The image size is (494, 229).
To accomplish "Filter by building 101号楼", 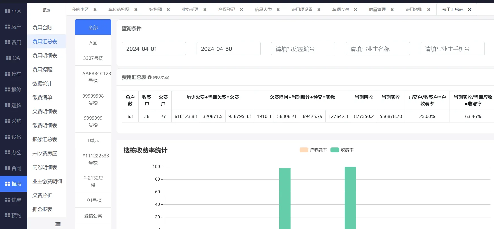I will 93,200.
